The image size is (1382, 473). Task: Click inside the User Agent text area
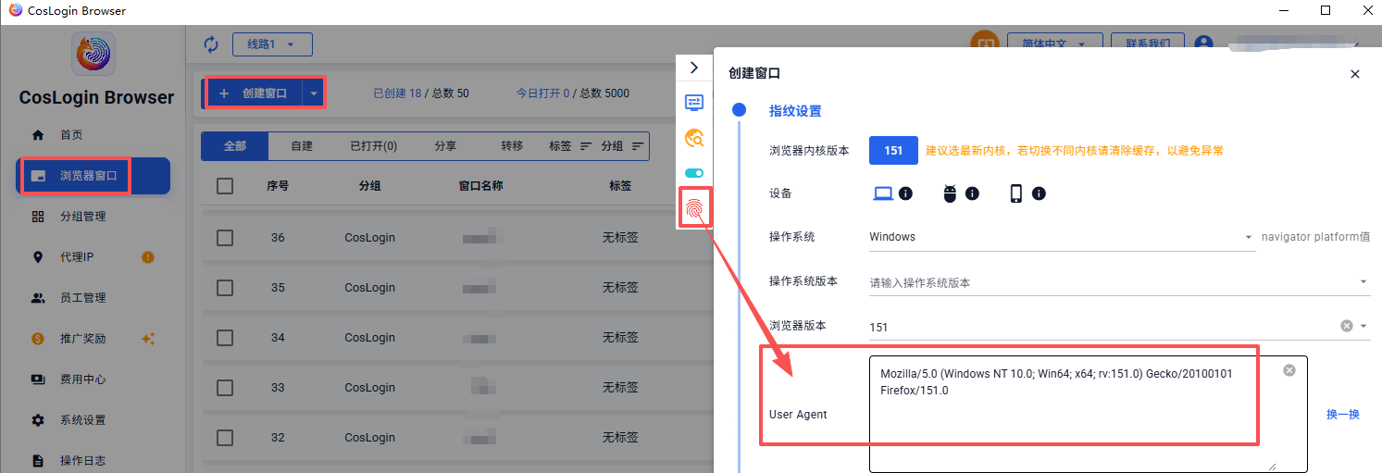tap(1088, 414)
